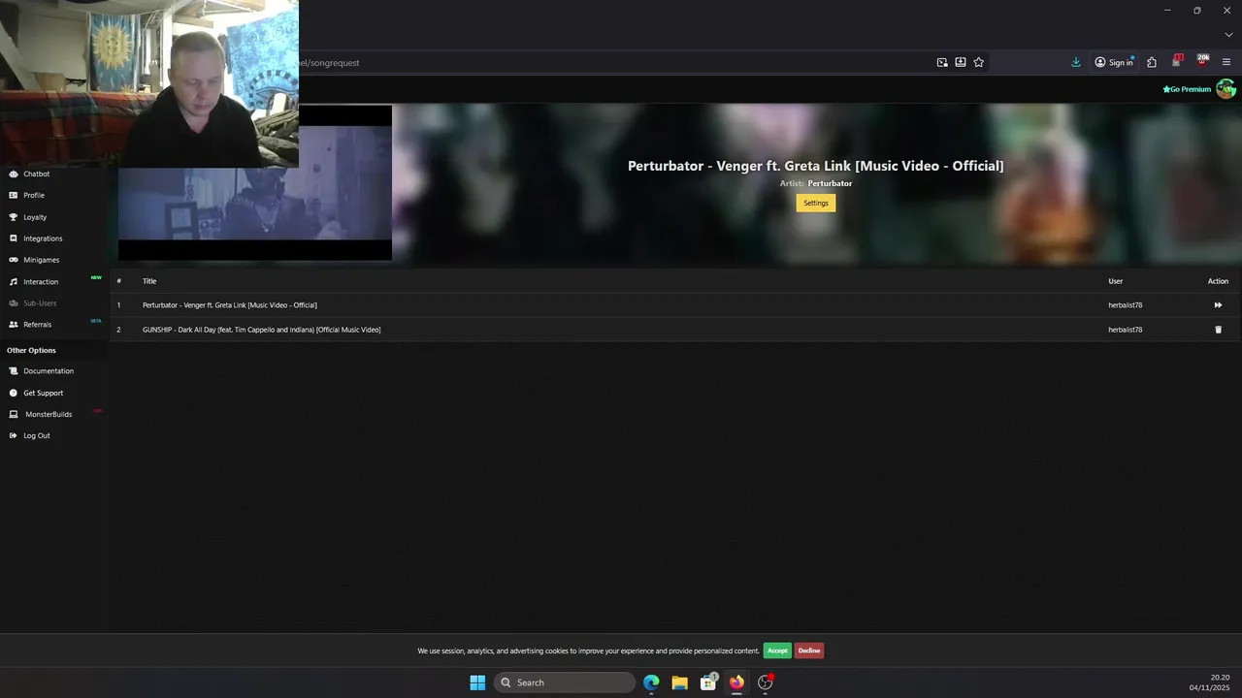Open the browser hamburger application menu
The height and width of the screenshot is (698, 1242).
[1226, 62]
